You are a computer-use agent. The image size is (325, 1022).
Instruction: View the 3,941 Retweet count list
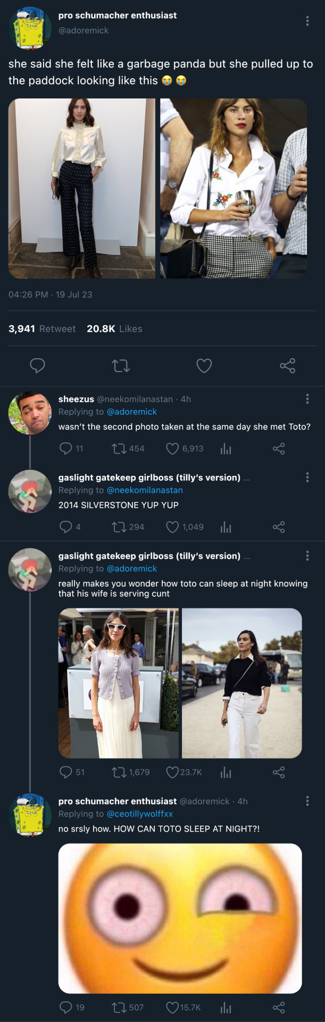coord(42,329)
